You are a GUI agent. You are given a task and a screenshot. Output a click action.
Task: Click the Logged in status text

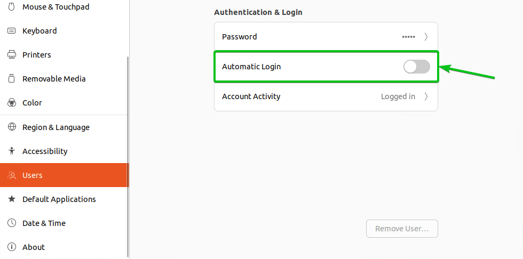(x=398, y=96)
